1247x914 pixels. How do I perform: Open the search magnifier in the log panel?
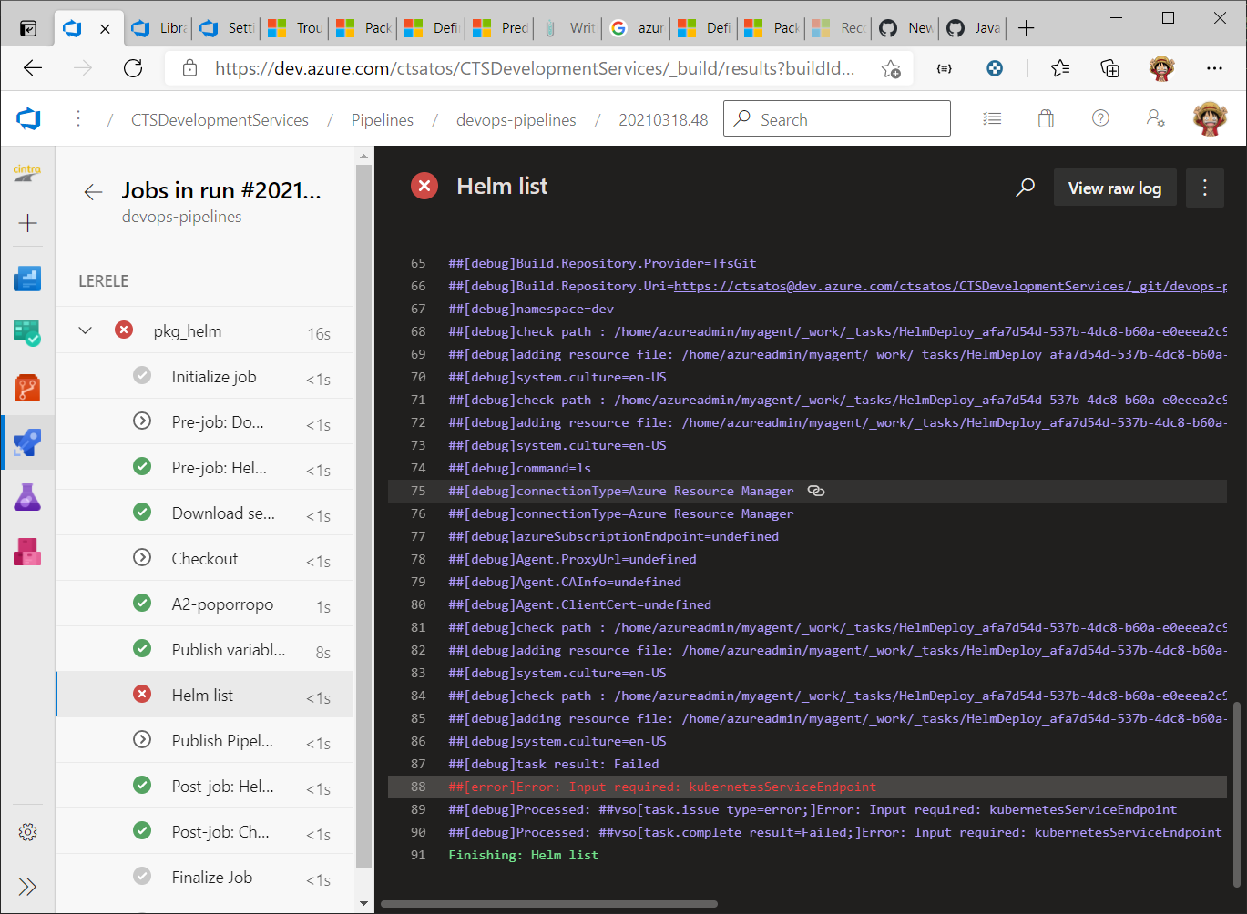[x=1025, y=187]
